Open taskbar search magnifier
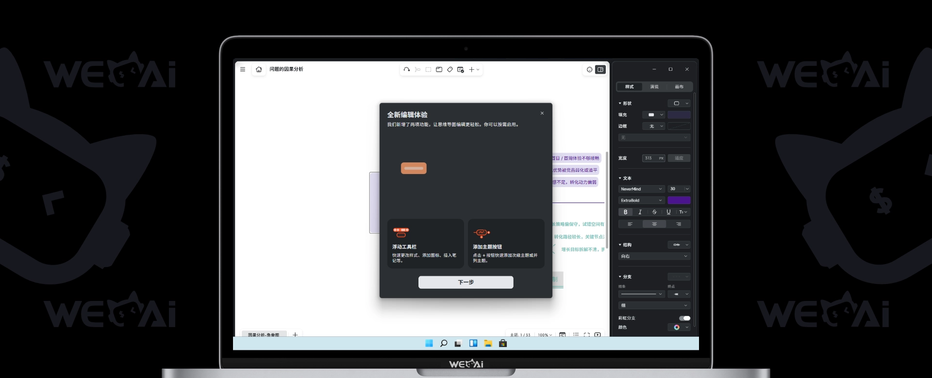 pyautogui.click(x=444, y=344)
